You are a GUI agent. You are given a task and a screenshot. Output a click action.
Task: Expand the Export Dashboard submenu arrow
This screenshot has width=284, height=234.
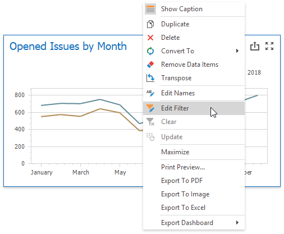tap(237, 223)
